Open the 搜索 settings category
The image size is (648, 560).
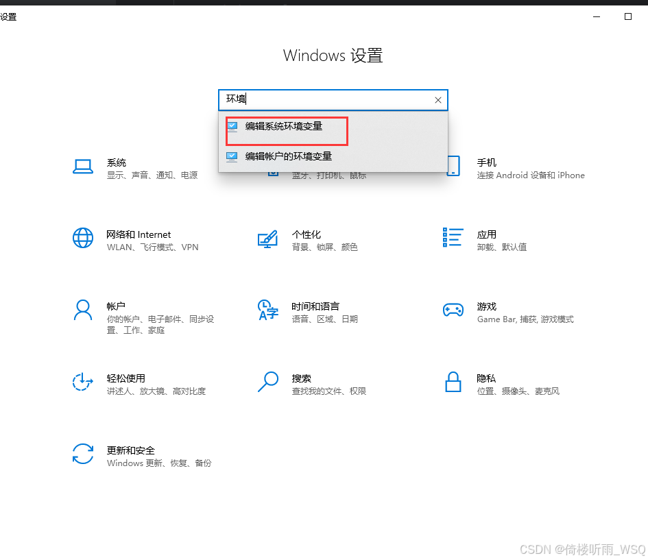(312, 384)
